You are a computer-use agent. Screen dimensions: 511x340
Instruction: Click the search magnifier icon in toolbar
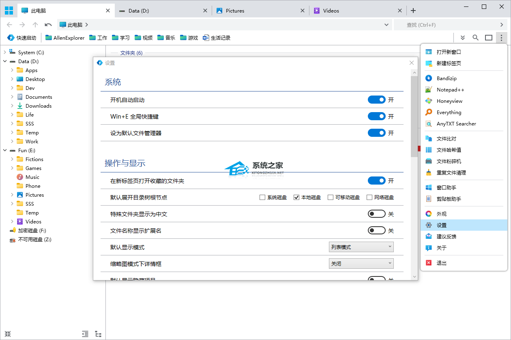point(475,38)
